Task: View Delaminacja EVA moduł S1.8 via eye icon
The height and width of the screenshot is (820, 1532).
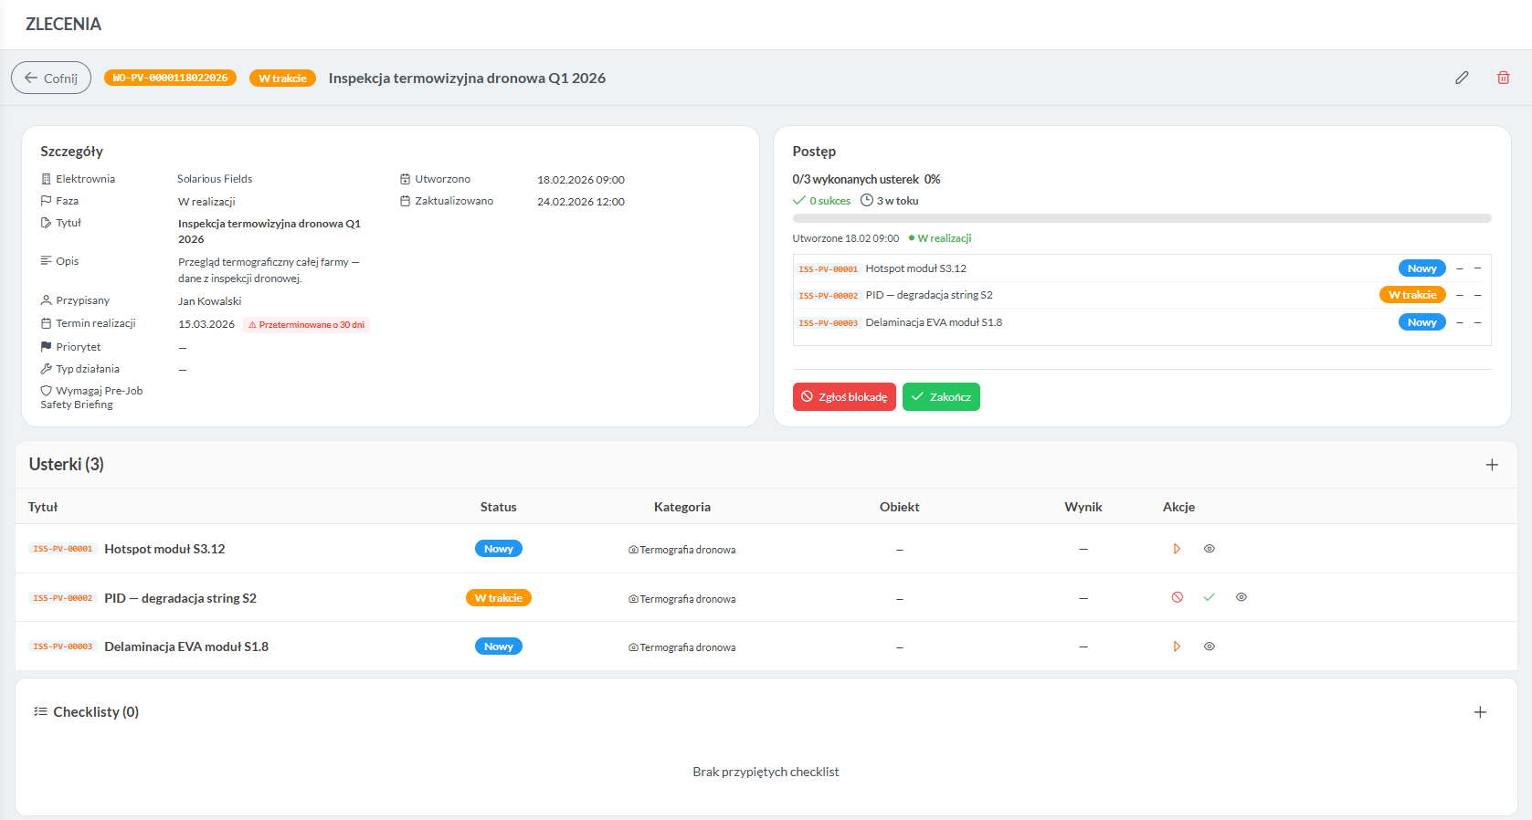Action: (x=1209, y=647)
